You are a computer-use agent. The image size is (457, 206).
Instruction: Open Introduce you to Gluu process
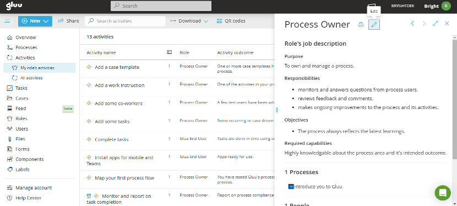pos(318,187)
